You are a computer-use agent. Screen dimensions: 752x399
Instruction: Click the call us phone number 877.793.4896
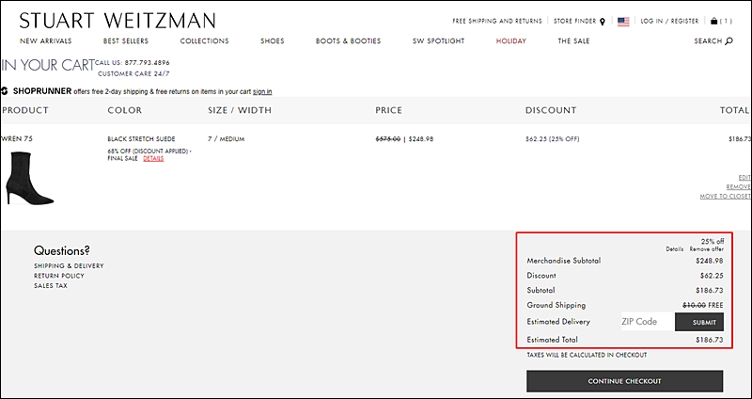(x=148, y=63)
